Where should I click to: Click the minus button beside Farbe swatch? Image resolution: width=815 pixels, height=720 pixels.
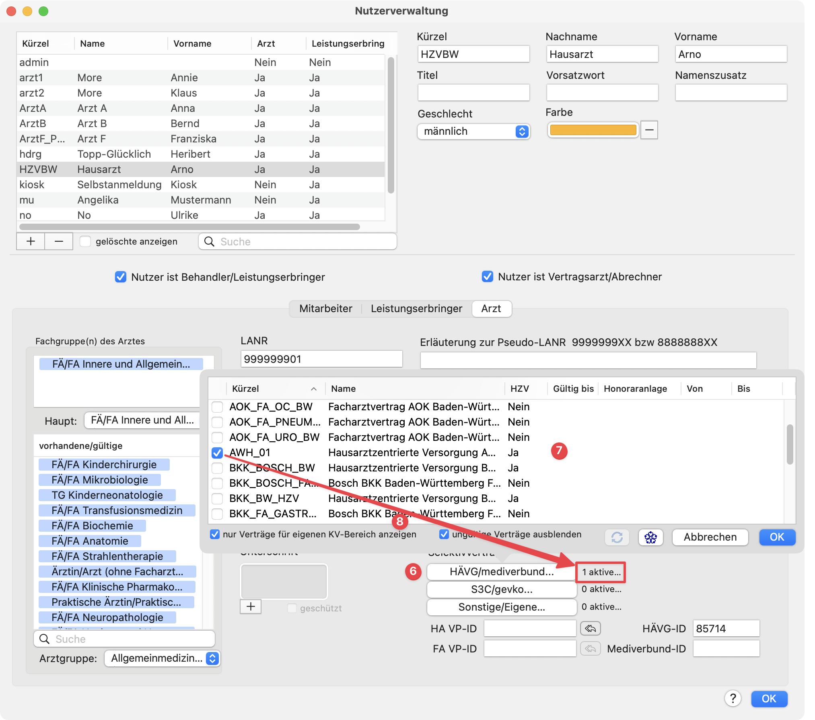point(649,130)
